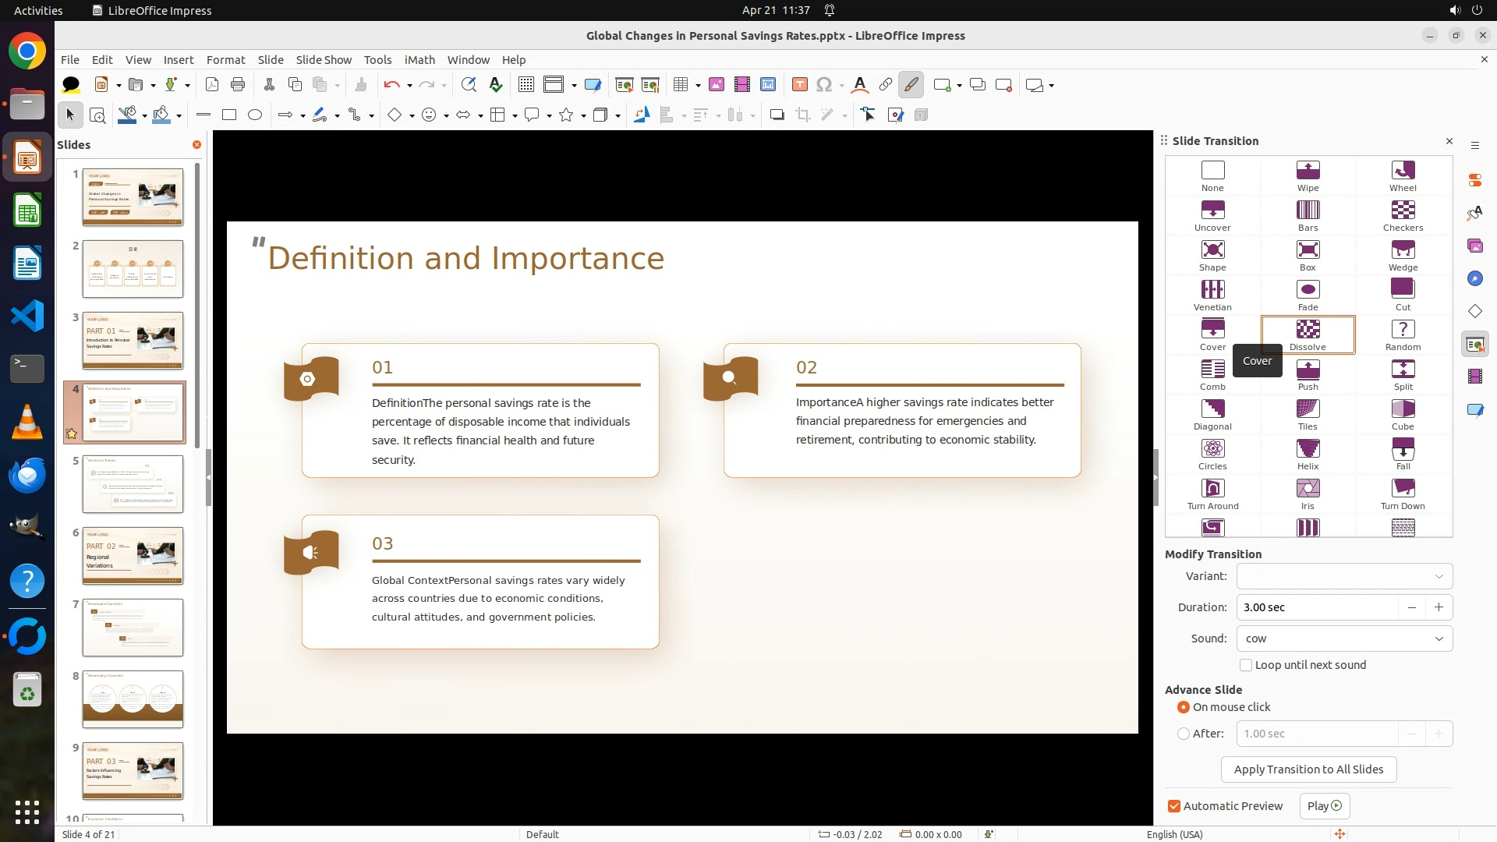Select slide 7 thumbnail

(x=133, y=628)
